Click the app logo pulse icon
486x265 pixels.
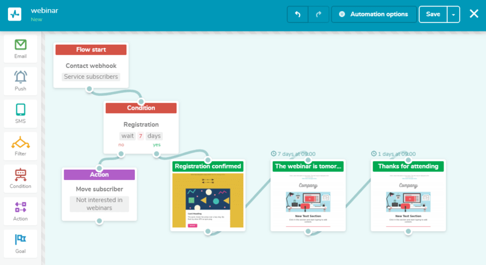pyautogui.click(x=15, y=14)
